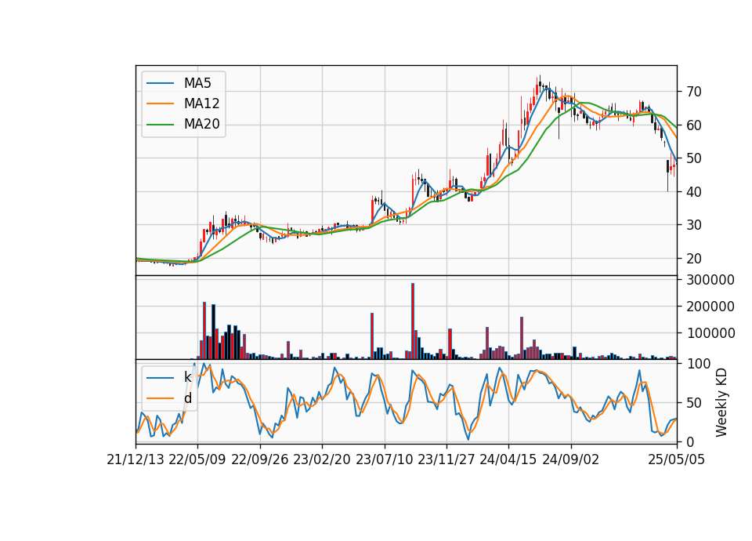
Task: Click the 22/09/26 date tick label
Action: click(260, 460)
